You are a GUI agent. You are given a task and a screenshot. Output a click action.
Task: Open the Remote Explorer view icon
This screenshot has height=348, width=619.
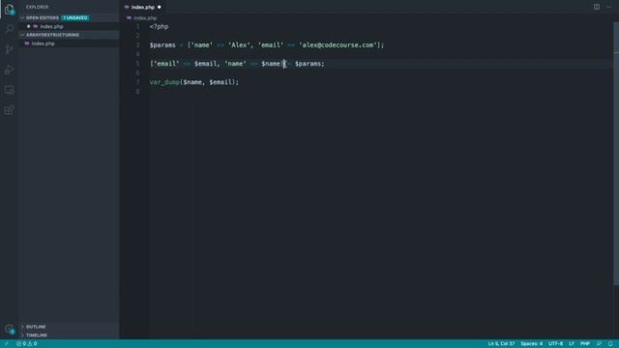(9, 90)
